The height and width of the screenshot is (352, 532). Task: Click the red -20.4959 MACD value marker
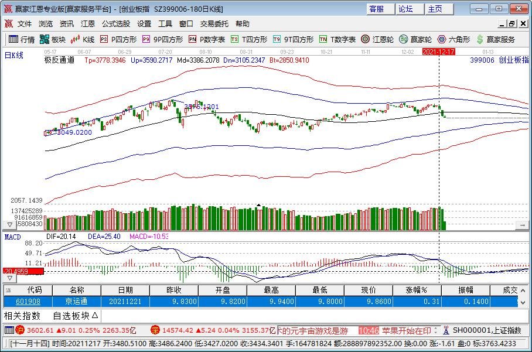click(23, 271)
